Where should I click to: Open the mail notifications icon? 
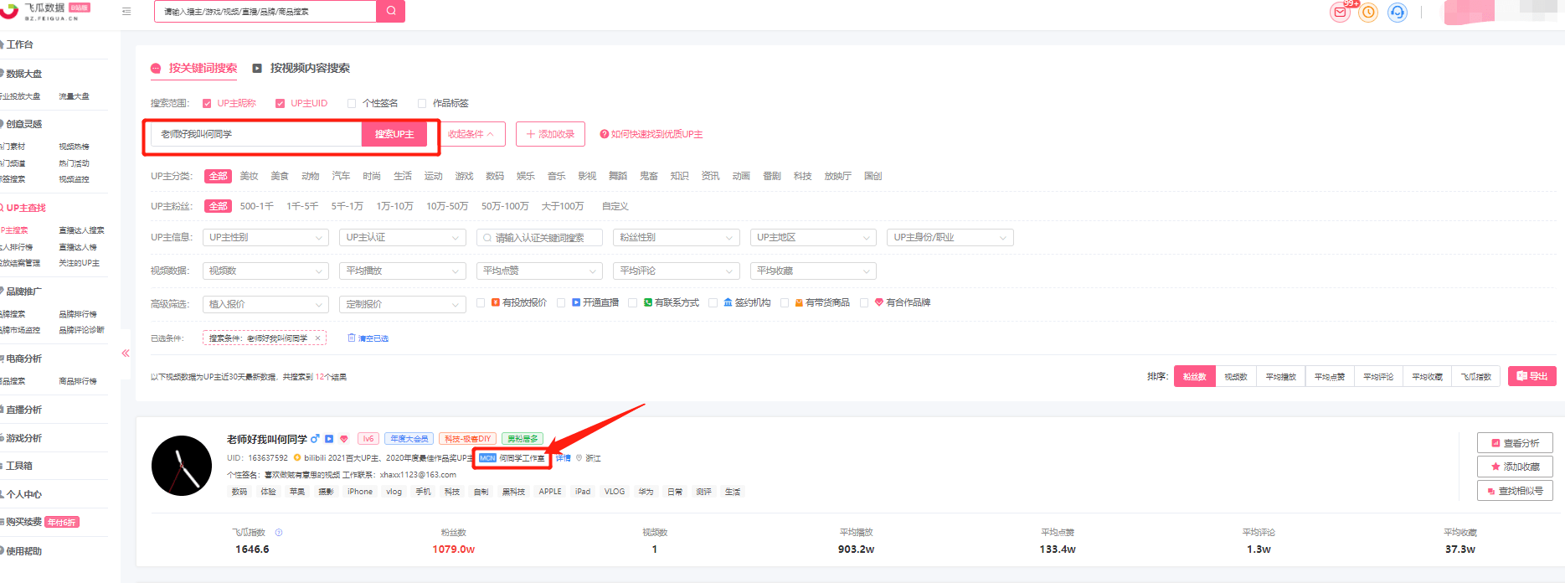coord(1341,13)
